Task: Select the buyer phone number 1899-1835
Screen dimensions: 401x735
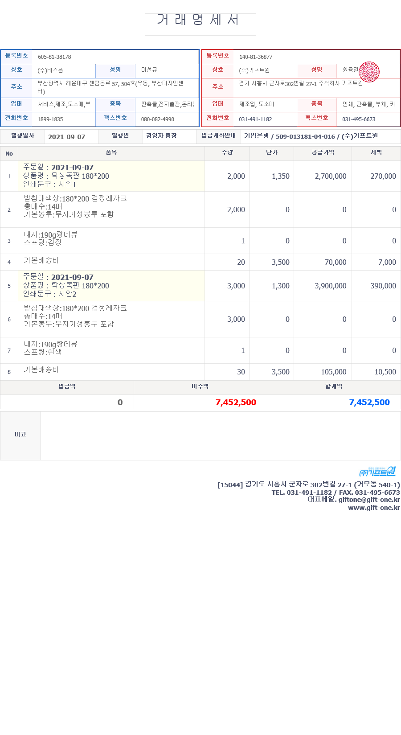Action: pyautogui.click(x=50, y=119)
